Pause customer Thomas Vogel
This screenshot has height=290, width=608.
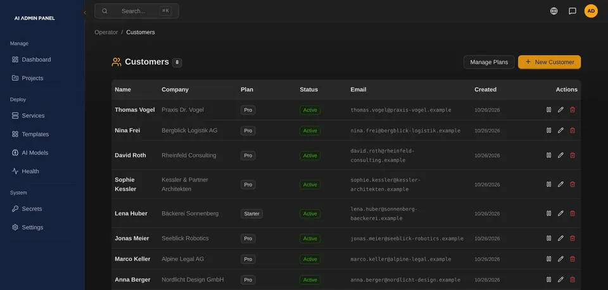click(x=548, y=110)
